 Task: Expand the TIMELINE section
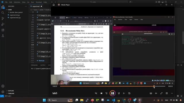click(x=11, y=94)
